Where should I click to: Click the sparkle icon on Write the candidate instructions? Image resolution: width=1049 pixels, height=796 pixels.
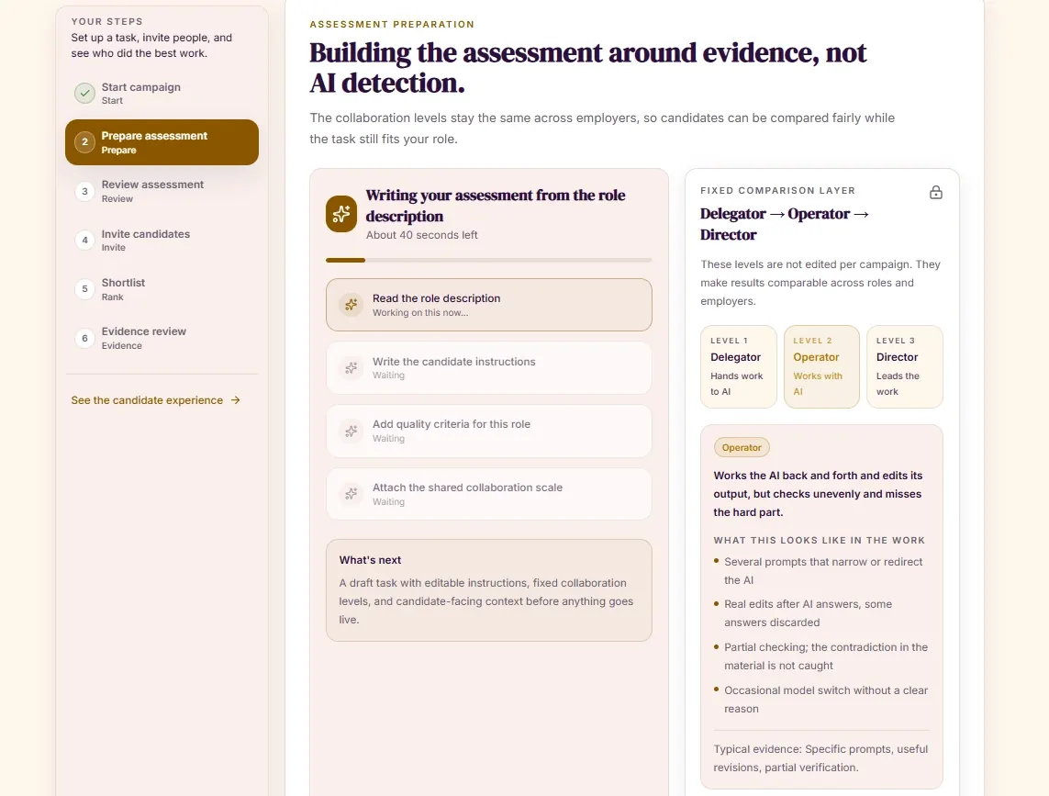tap(351, 367)
